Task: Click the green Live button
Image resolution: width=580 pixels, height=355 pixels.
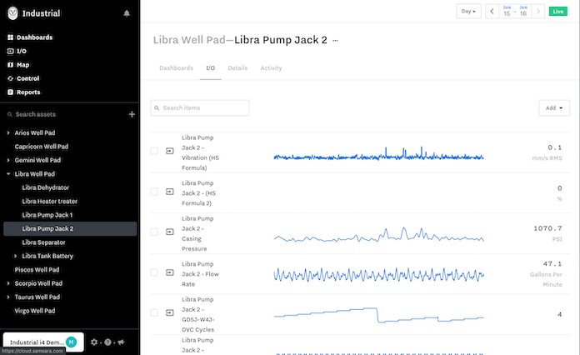Action: (x=557, y=11)
